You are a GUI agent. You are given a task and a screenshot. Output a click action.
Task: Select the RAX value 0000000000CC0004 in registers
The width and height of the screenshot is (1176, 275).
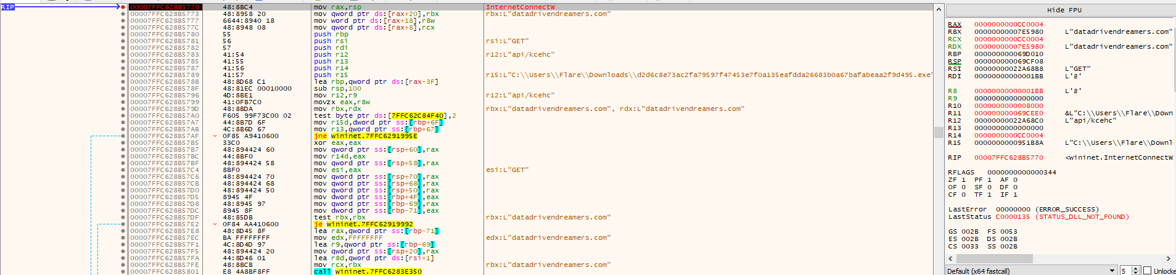click(1009, 25)
